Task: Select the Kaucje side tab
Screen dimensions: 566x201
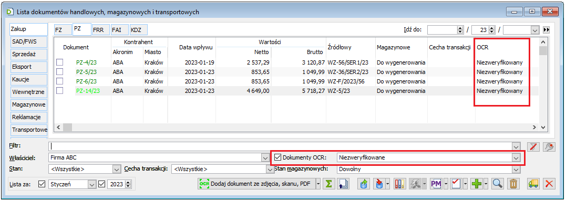Action: point(29,80)
